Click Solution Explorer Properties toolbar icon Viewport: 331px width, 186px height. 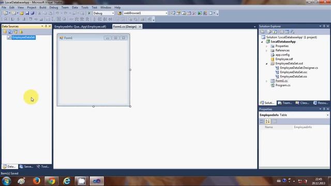[263, 32]
